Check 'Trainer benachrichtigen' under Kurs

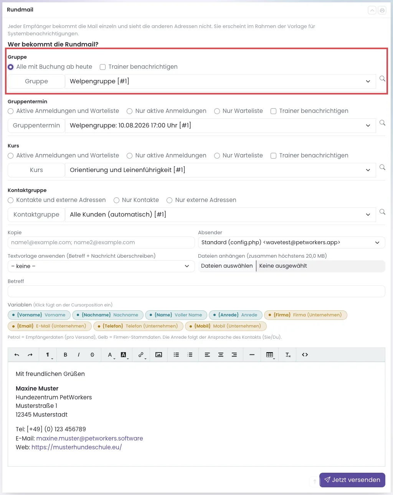coord(273,156)
